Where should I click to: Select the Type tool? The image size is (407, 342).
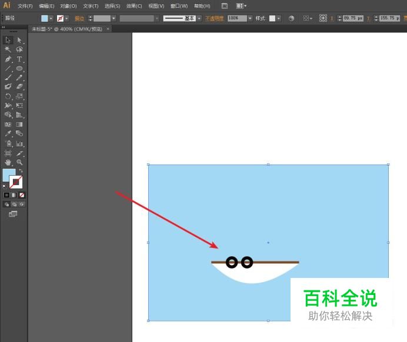[x=19, y=59]
